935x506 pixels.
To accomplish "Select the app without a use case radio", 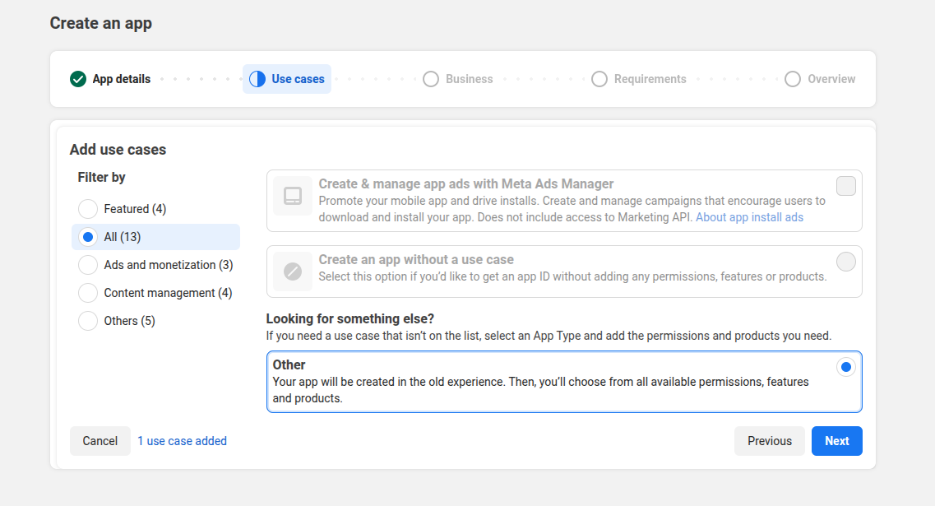I will [x=846, y=262].
